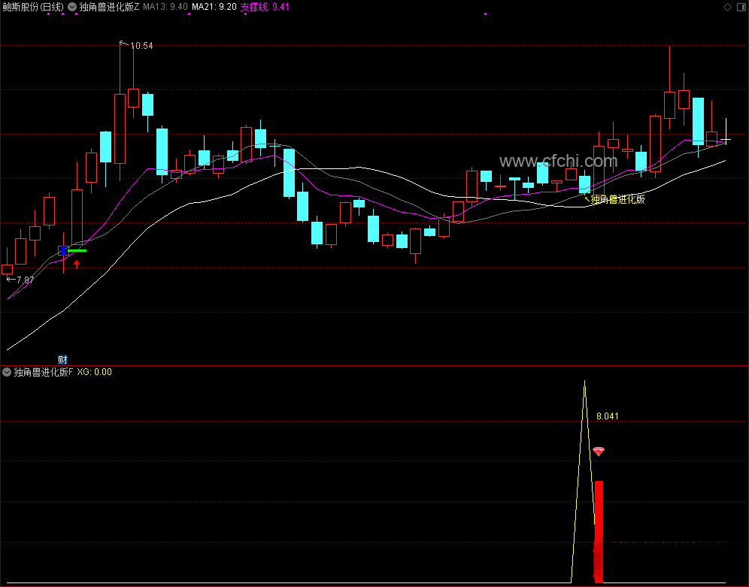The height and width of the screenshot is (587, 749).
Task: Expand the 独角兽进化版Z indicator dropdown arrow
Action: [x=72, y=7]
